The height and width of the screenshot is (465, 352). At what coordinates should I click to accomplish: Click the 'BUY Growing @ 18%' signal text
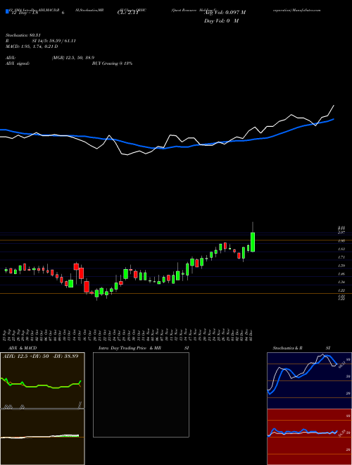(113, 63)
